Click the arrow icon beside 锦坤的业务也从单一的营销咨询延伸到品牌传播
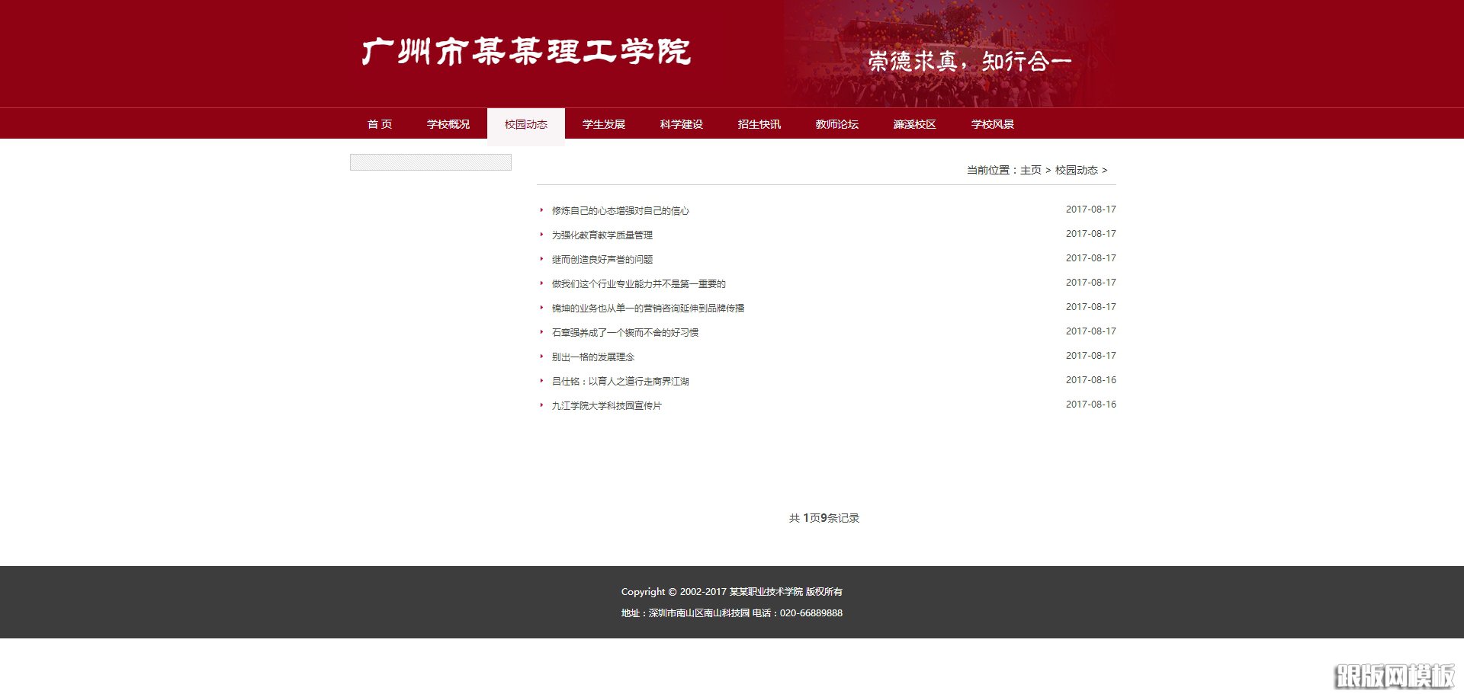 pyautogui.click(x=540, y=308)
